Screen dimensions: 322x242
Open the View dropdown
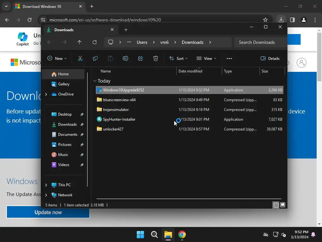click(x=206, y=58)
